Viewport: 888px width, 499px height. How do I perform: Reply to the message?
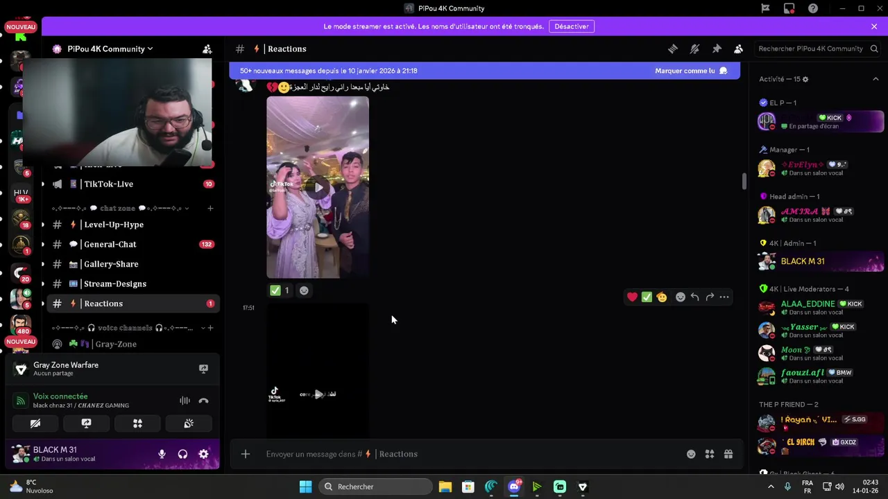coord(695,297)
